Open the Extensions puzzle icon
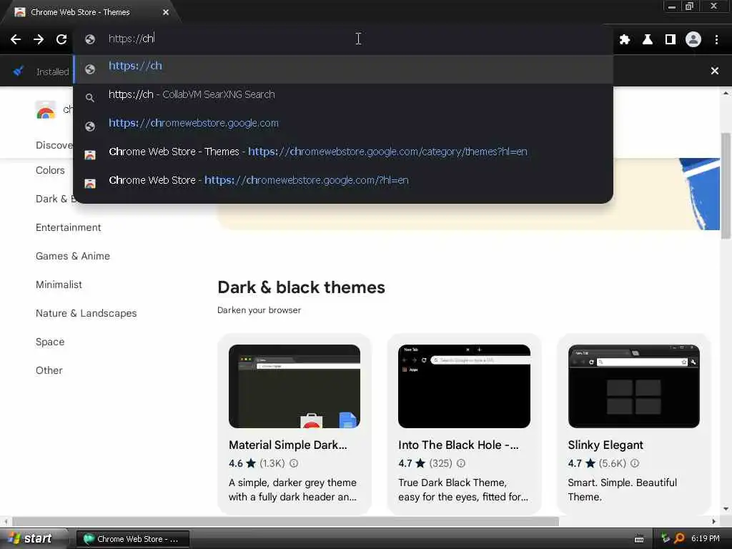Viewport: 732px width, 549px height. pyautogui.click(x=625, y=40)
